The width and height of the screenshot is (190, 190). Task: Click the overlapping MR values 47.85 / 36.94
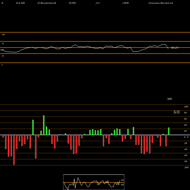tap(177, 112)
